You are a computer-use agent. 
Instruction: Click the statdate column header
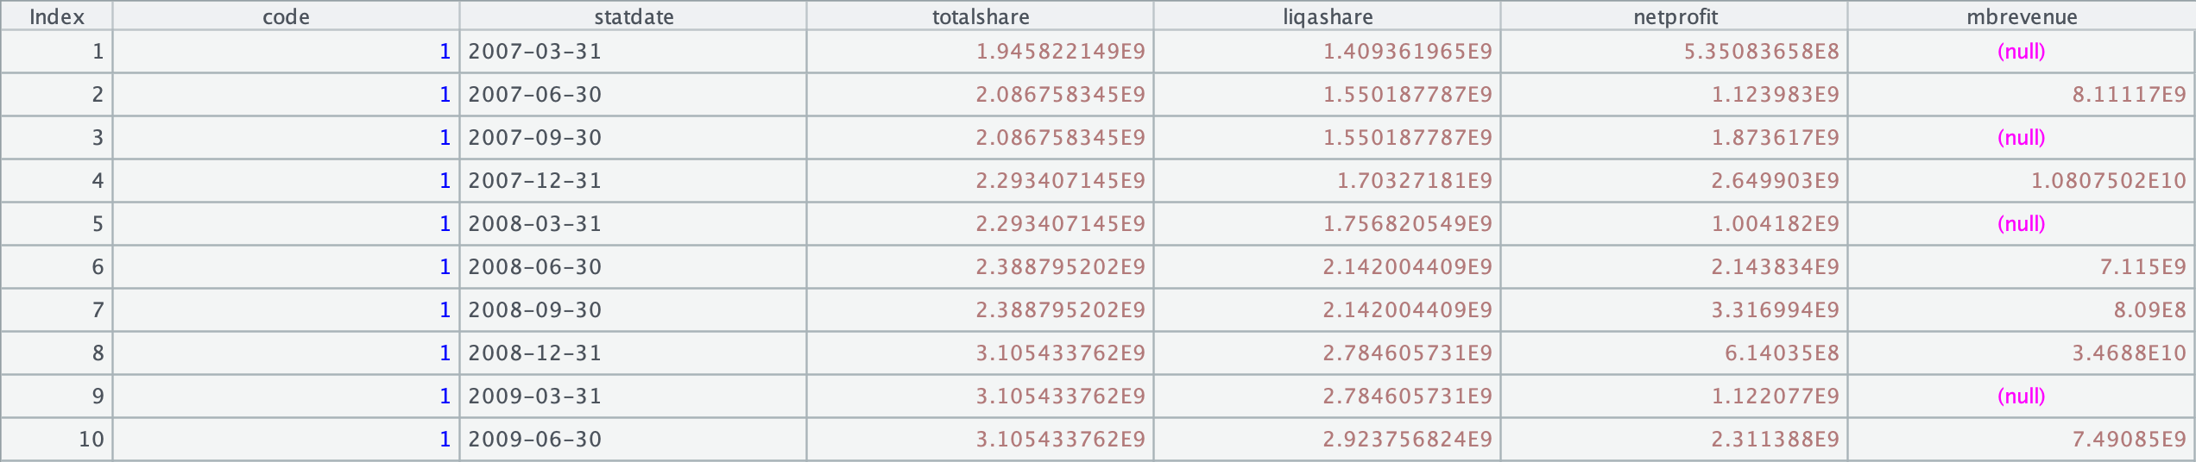[x=634, y=16]
